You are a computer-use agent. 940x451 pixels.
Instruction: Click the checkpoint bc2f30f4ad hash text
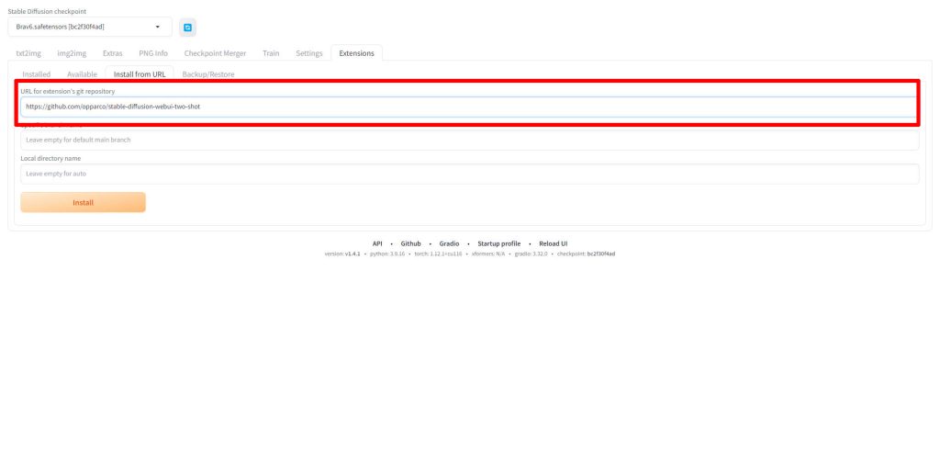tap(601, 254)
